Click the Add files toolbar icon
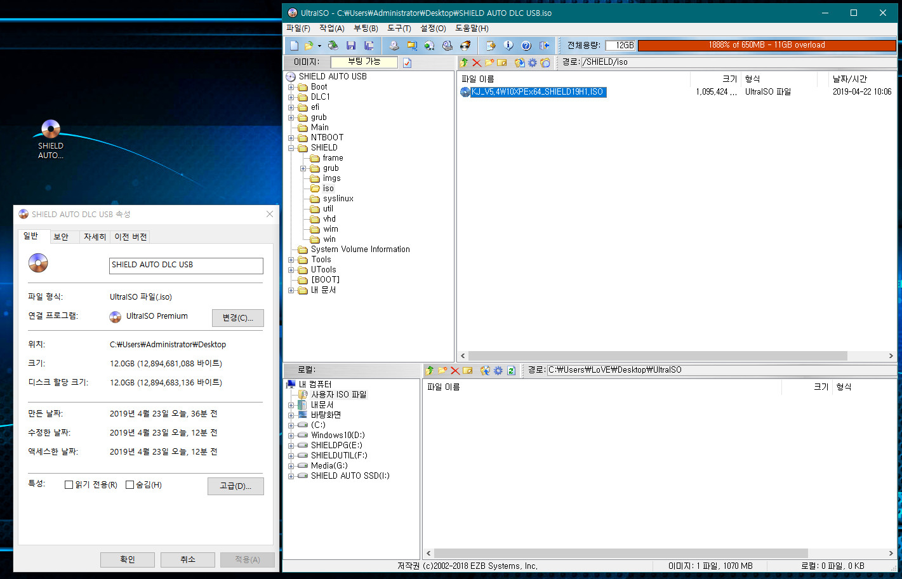 pos(491,46)
